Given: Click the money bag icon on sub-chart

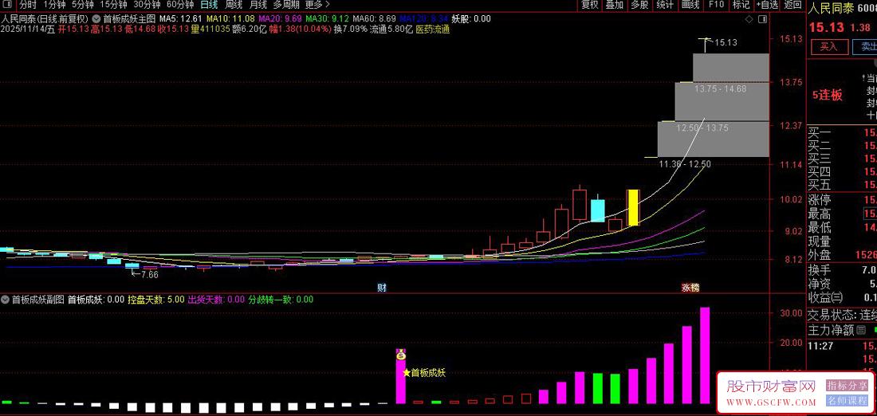Looking at the screenshot, I should tap(401, 354).
